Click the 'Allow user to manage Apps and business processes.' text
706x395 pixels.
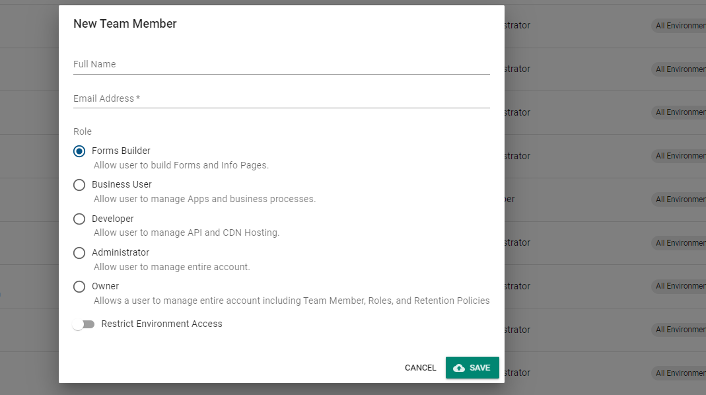pyautogui.click(x=205, y=199)
